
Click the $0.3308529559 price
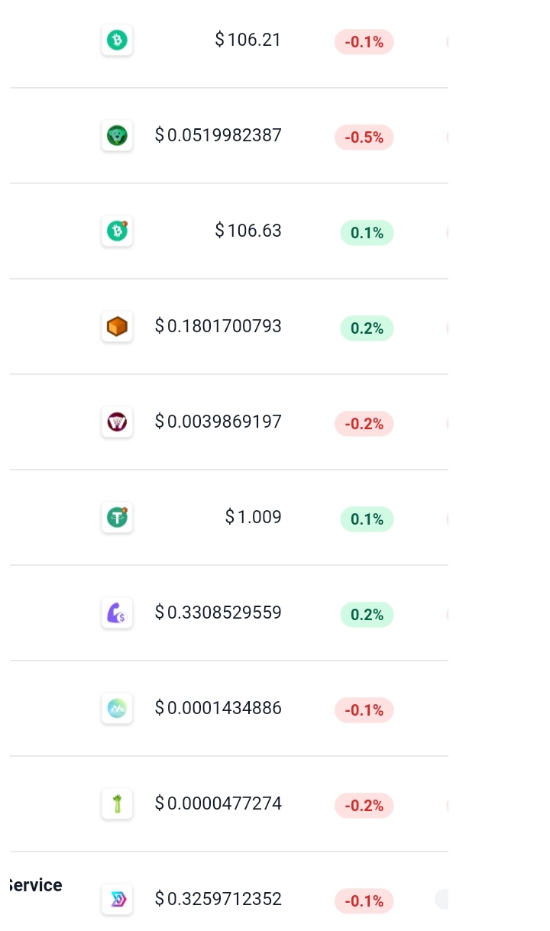tap(218, 613)
